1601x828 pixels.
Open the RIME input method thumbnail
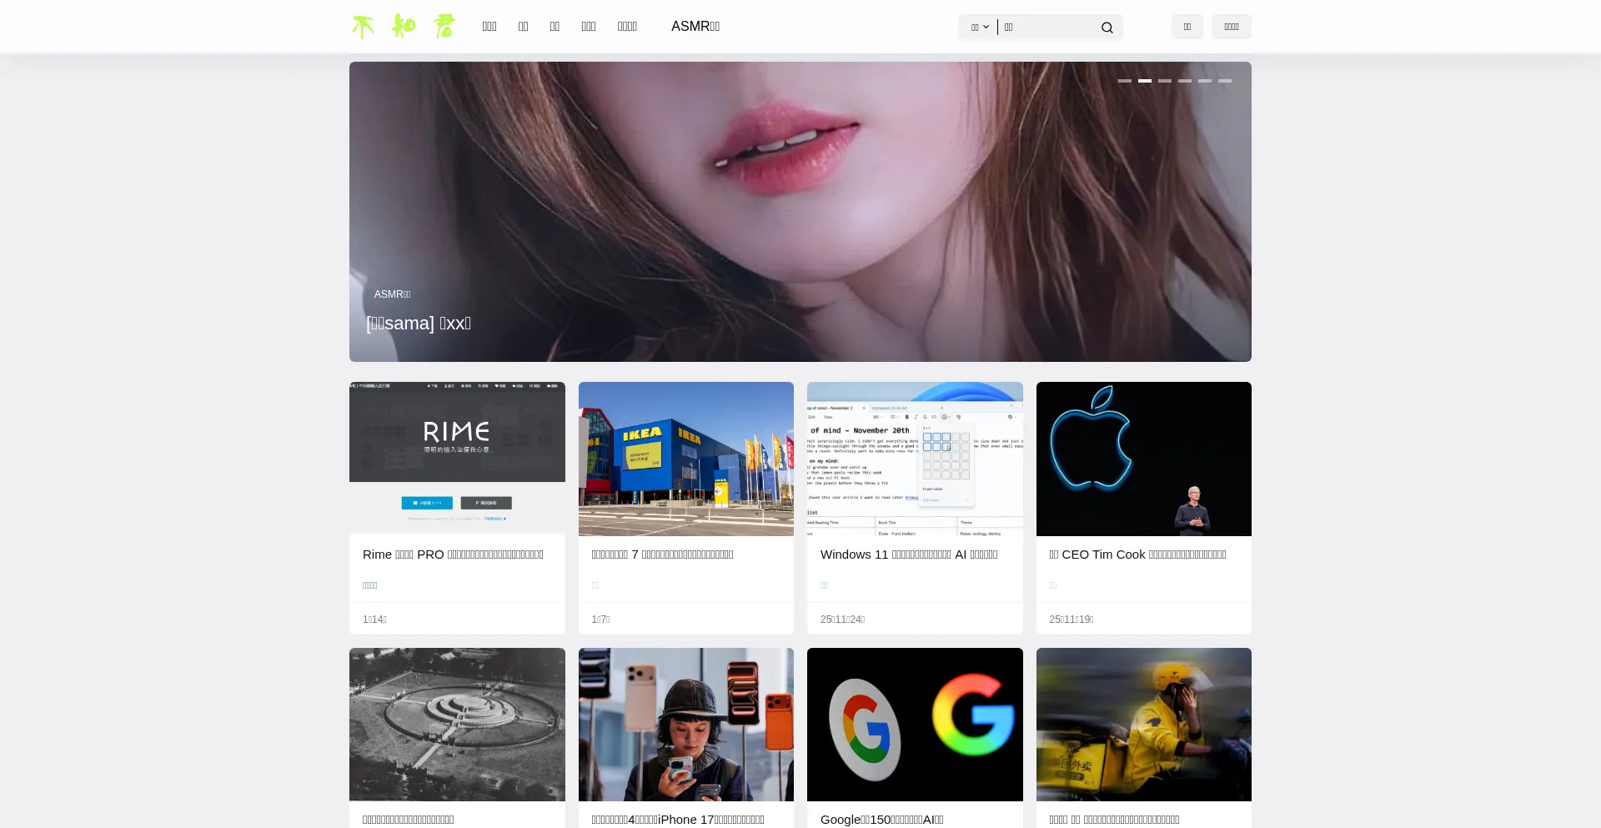[457, 459]
